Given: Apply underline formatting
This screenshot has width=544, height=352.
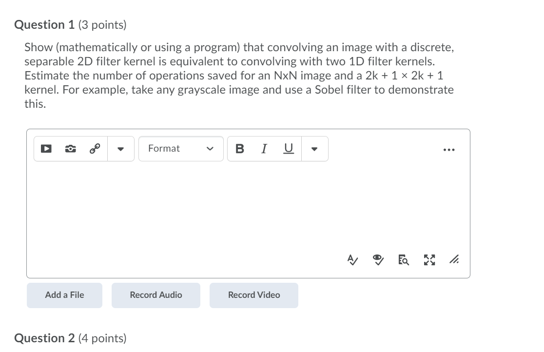Looking at the screenshot, I should click(288, 149).
